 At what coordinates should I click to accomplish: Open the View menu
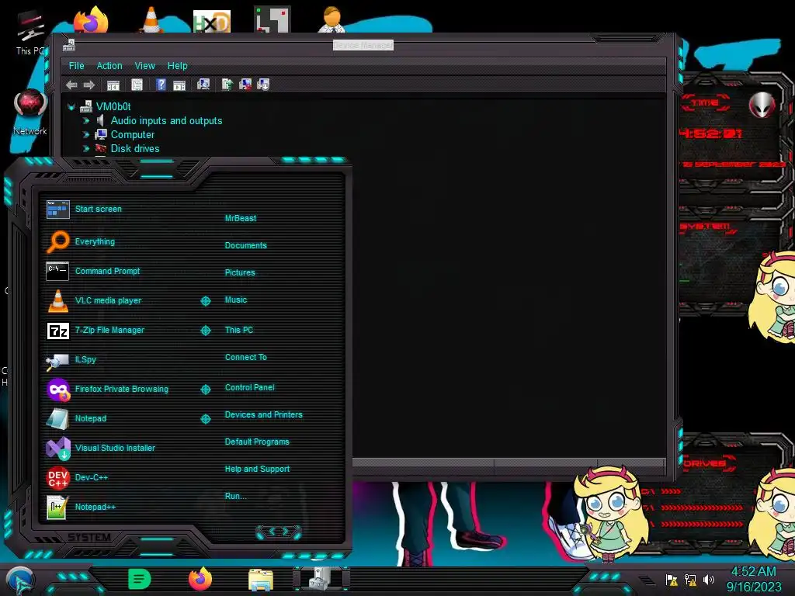pyautogui.click(x=144, y=66)
